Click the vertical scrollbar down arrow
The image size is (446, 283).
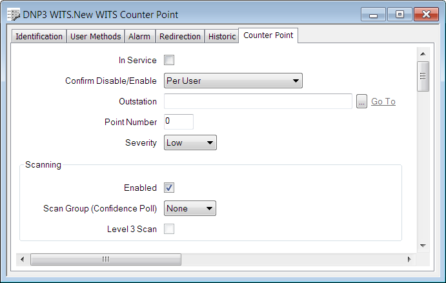click(423, 246)
